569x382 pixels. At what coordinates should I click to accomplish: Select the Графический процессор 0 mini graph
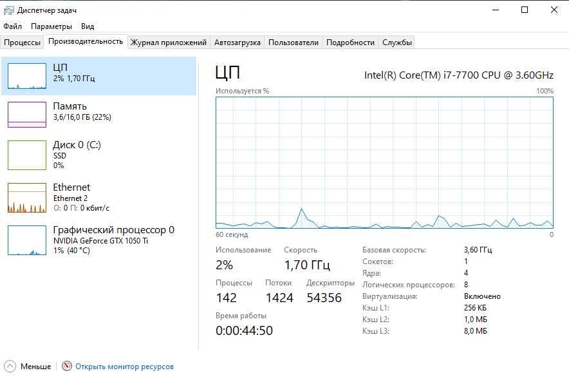coord(27,240)
